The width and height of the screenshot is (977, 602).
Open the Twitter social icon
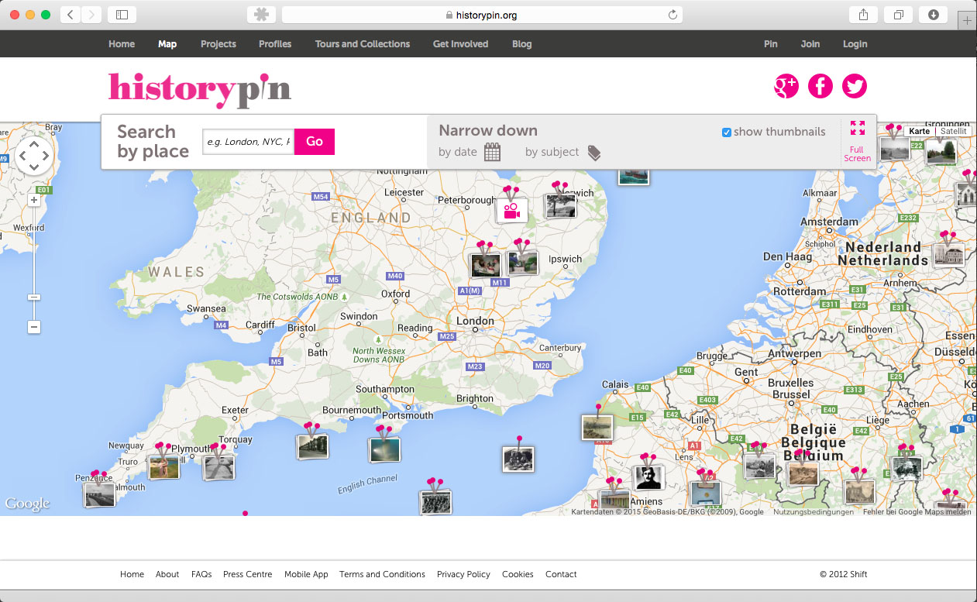[x=854, y=86]
